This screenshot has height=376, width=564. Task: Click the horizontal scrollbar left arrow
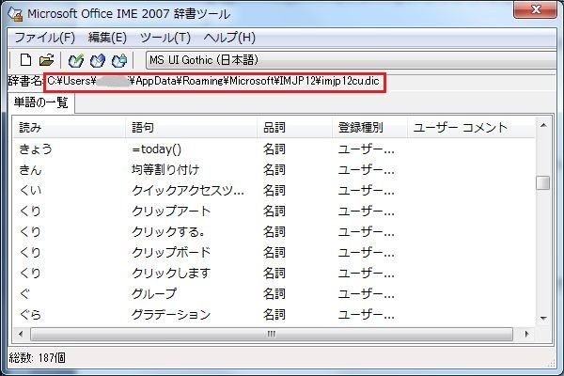point(21,335)
